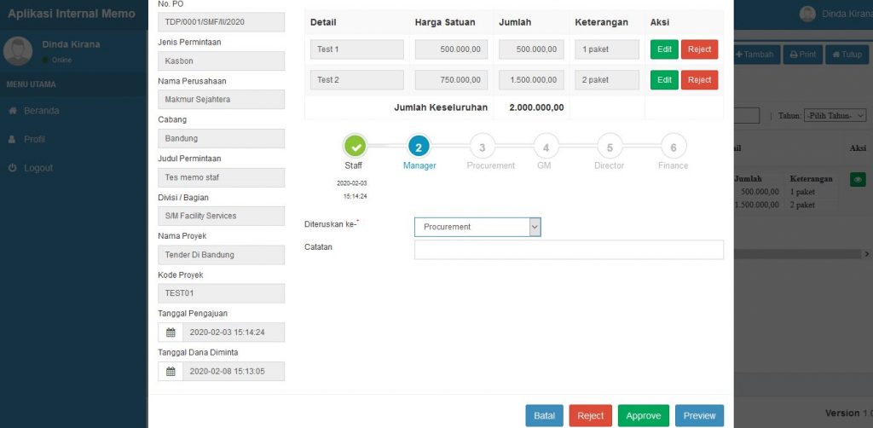Open the Diteruskan ke dropdown
The width and height of the screenshot is (873, 428).
click(477, 227)
